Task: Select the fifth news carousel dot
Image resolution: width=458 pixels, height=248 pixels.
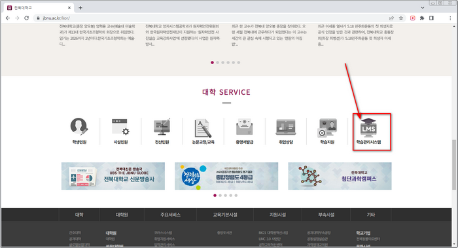Action: tap(234, 63)
